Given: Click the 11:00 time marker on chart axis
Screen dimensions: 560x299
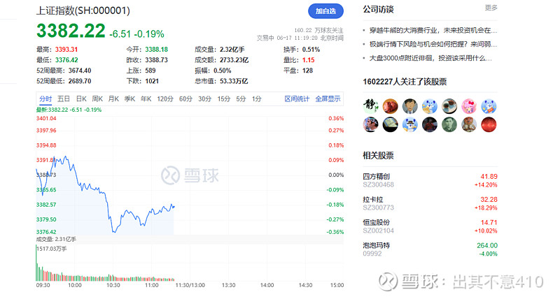Looking at the screenshot, I should (151, 285).
